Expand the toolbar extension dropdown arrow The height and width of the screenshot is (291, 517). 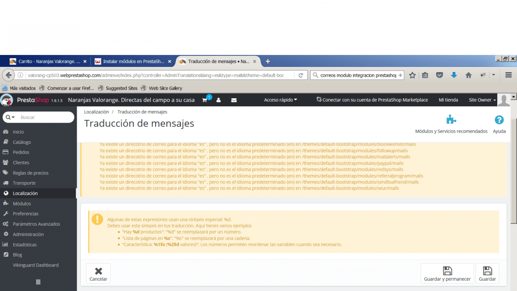[x=493, y=75]
